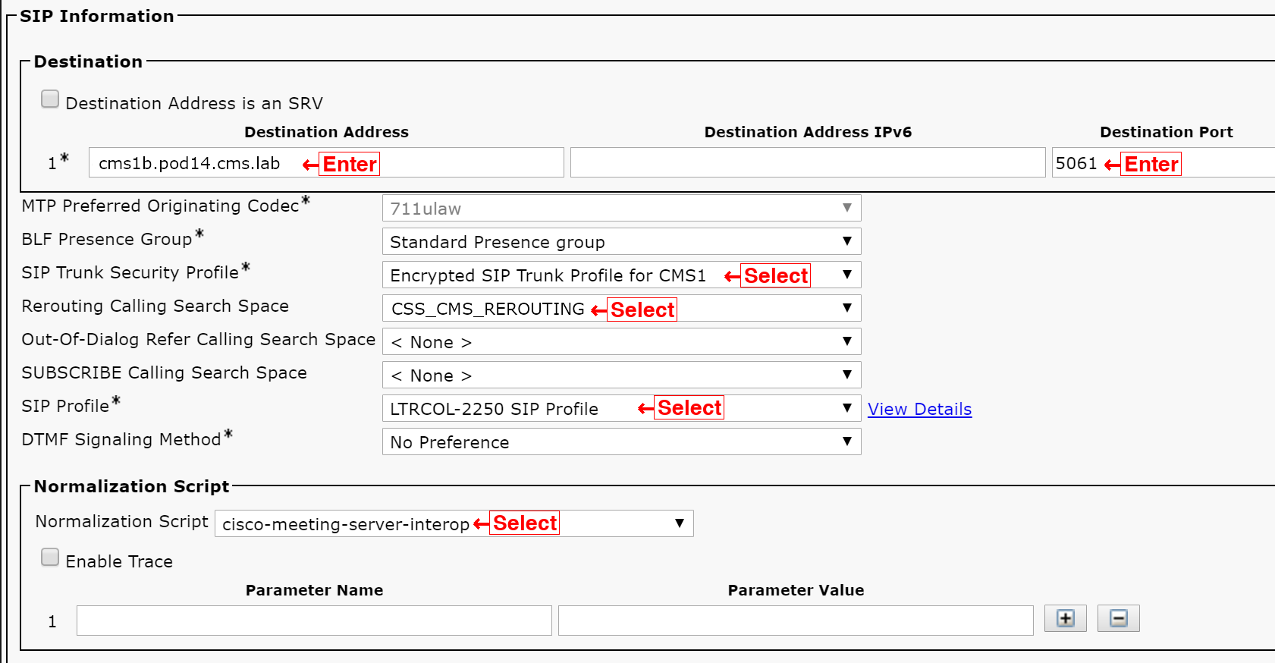Click the minus icon to remove parameter row
The height and width of the screenshot is (663, 1275).
coord(1119,618)
